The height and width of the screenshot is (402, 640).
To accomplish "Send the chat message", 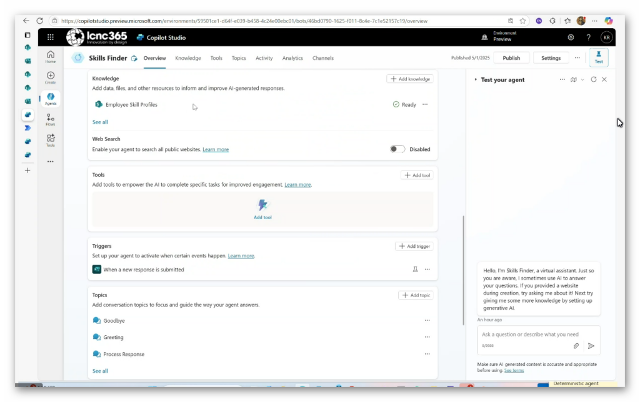I will tap(591, 346).
